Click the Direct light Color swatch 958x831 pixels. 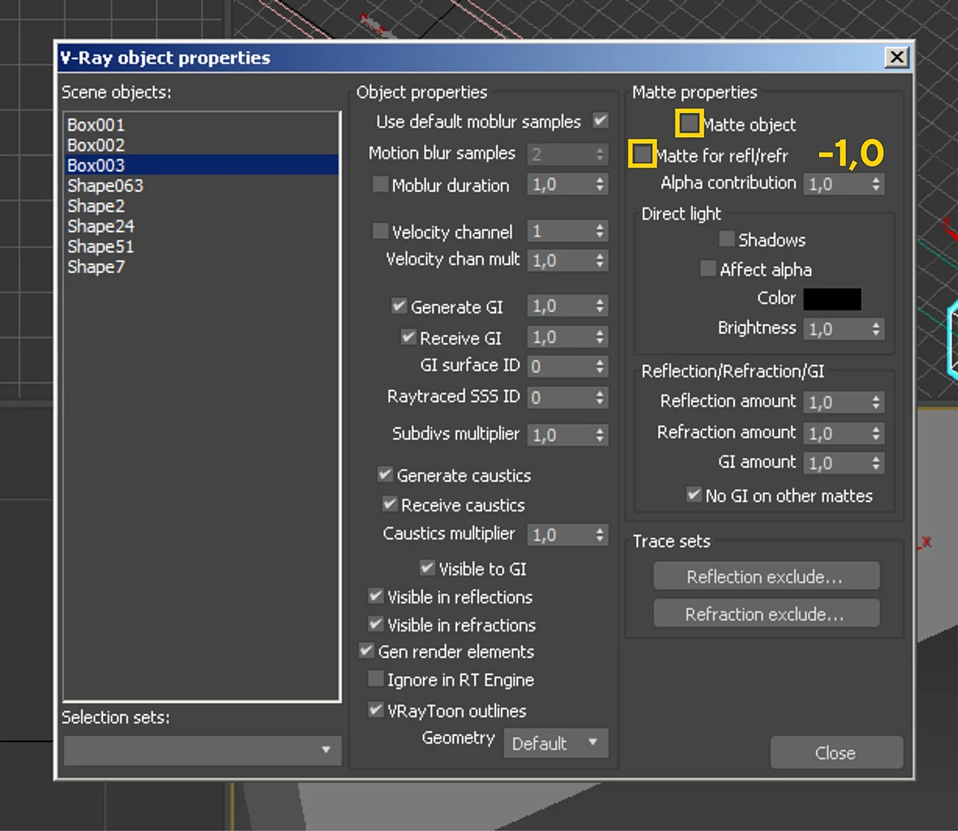[x=832, y=299]
